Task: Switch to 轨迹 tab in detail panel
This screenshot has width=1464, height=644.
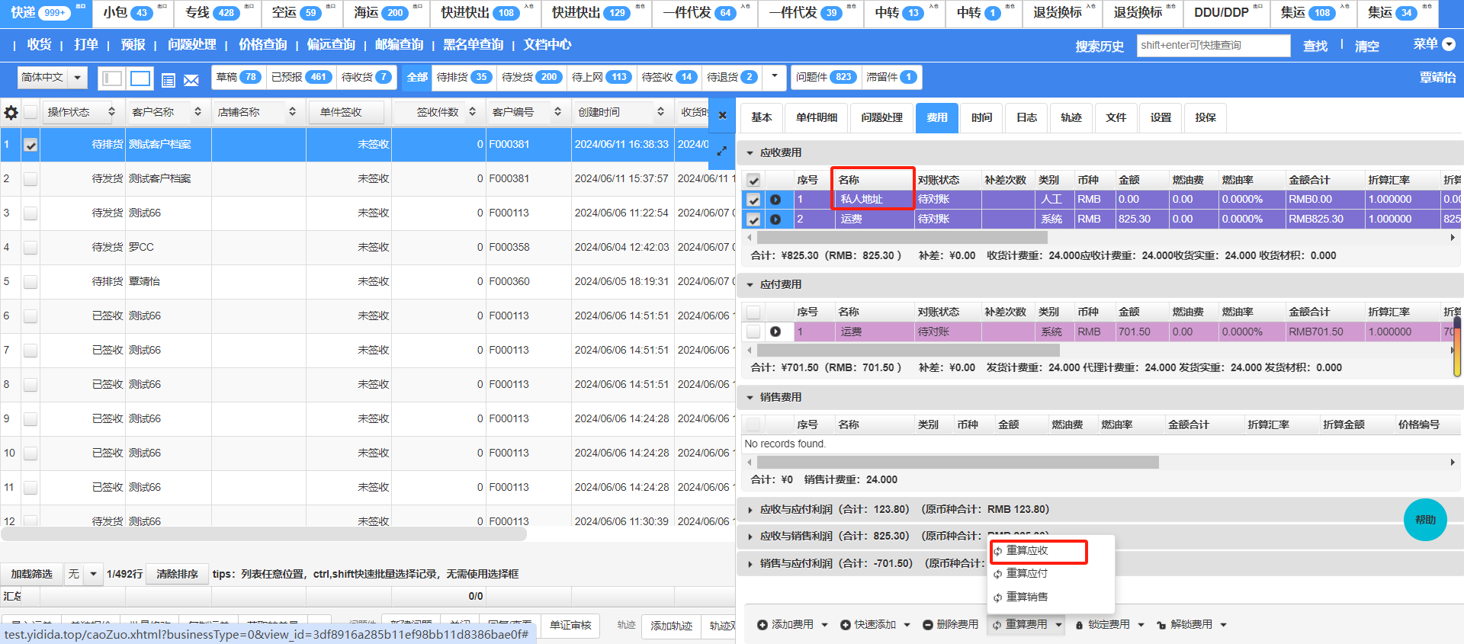Action: point(1071,117)
